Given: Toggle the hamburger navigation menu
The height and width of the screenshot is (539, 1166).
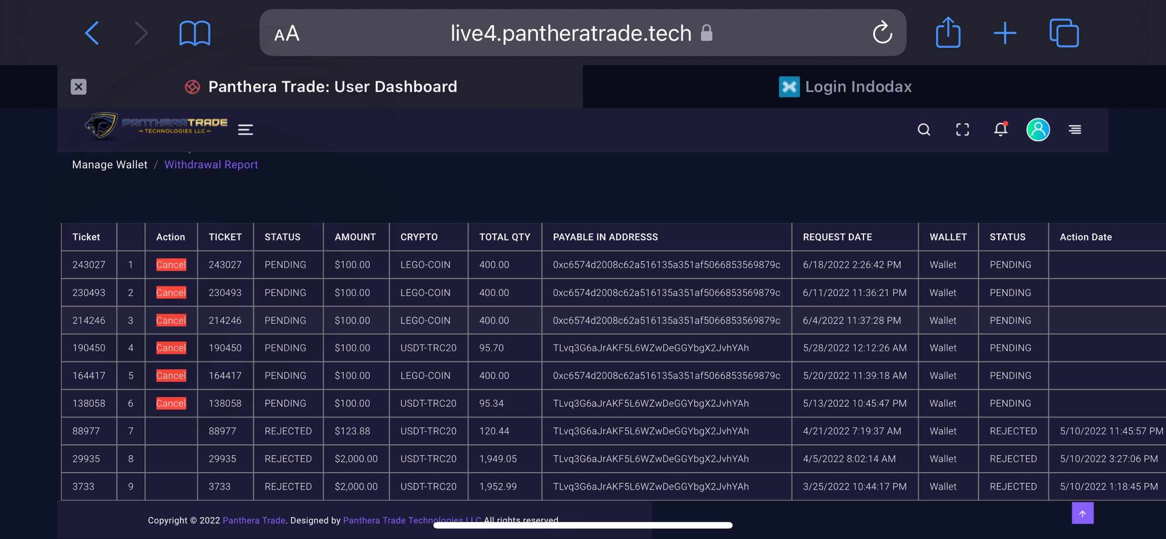Looking at the screenshot, I should tap(245, 130).
